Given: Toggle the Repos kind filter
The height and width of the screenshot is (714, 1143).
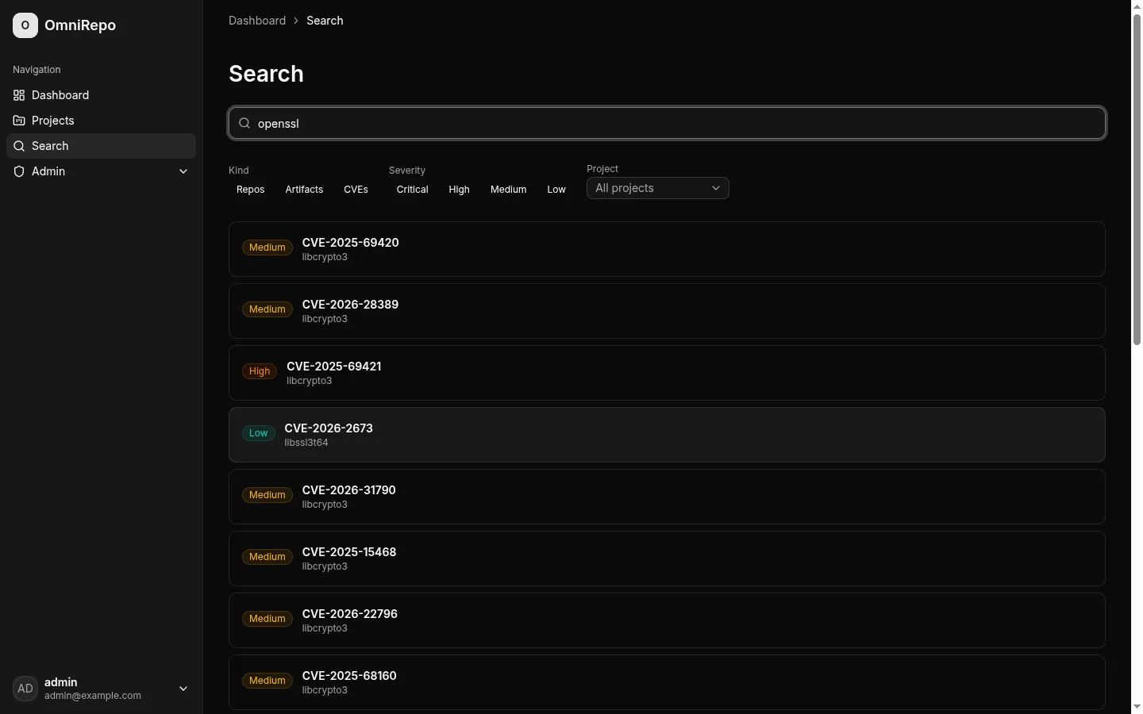Looking at the screenshot, I should pos(251,190).
